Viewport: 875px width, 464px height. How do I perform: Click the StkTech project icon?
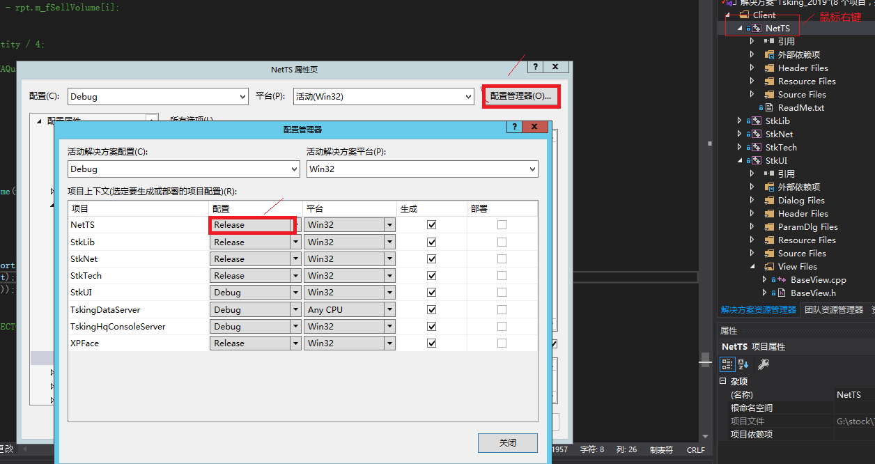point(757,148)
